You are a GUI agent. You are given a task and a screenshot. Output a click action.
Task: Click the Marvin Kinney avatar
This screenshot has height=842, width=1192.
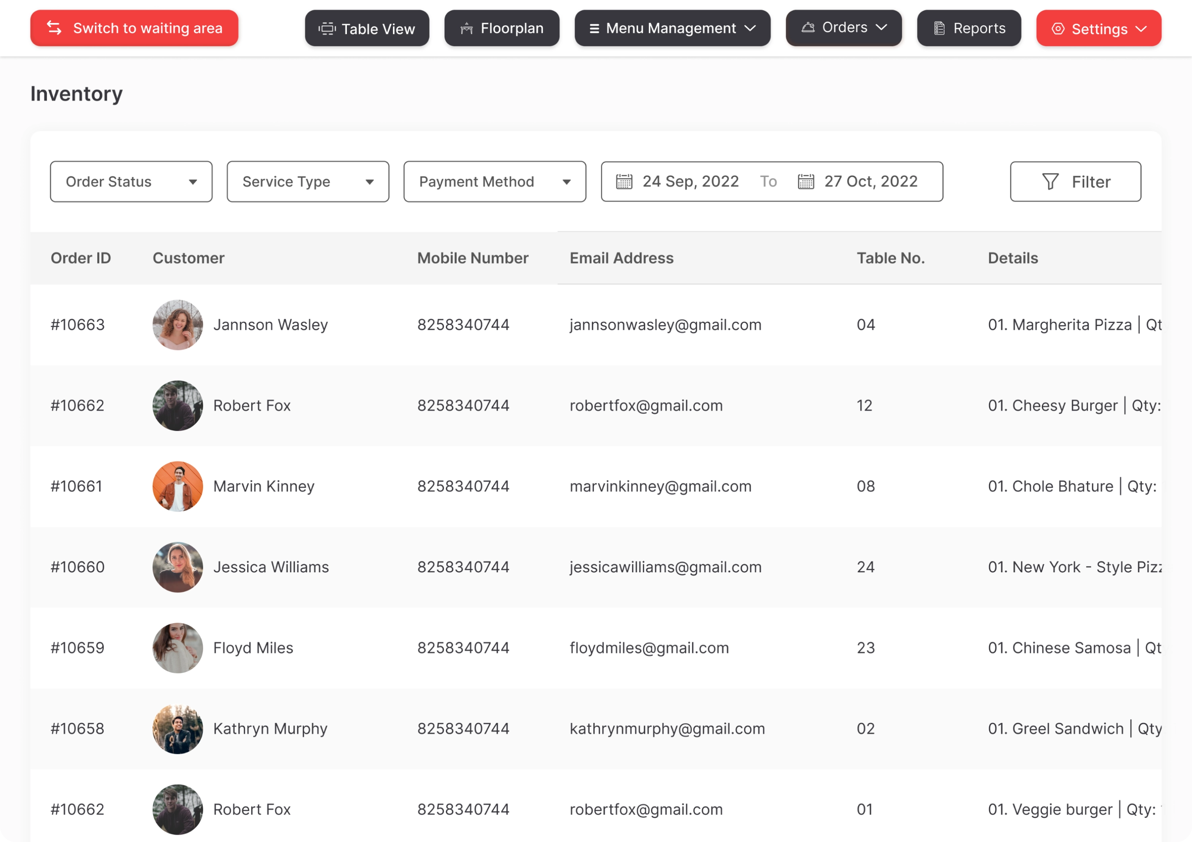[178, 486]
